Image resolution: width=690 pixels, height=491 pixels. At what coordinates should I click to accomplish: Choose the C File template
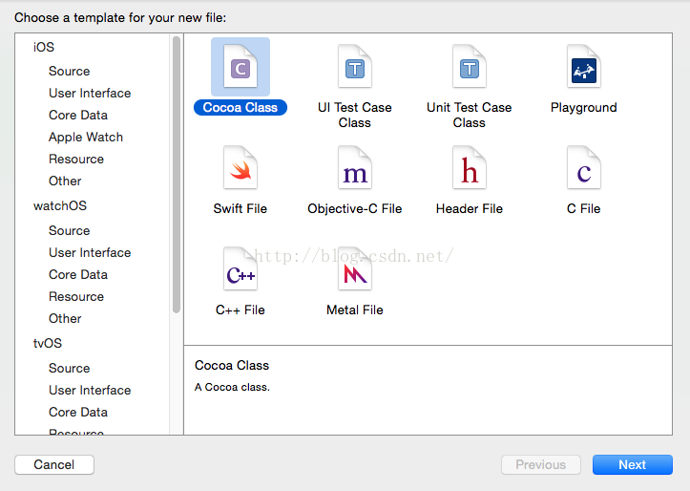(x=583, y=168)
